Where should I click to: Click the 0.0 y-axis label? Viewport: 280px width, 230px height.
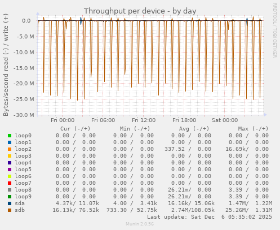pos(26,21)
